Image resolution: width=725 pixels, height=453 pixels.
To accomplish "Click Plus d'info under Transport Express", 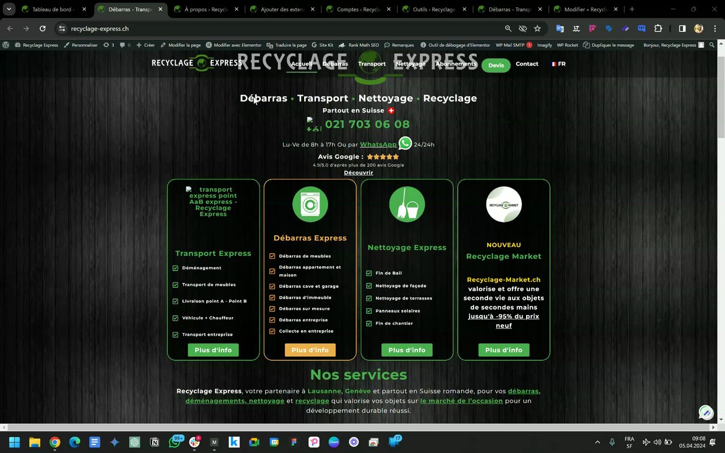I will (213, 350).
